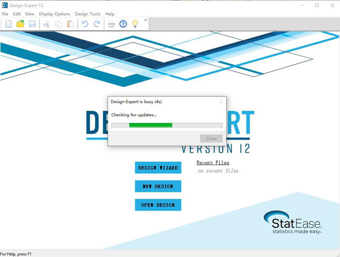Click the New Design toolbar icon

click(8, 24)
